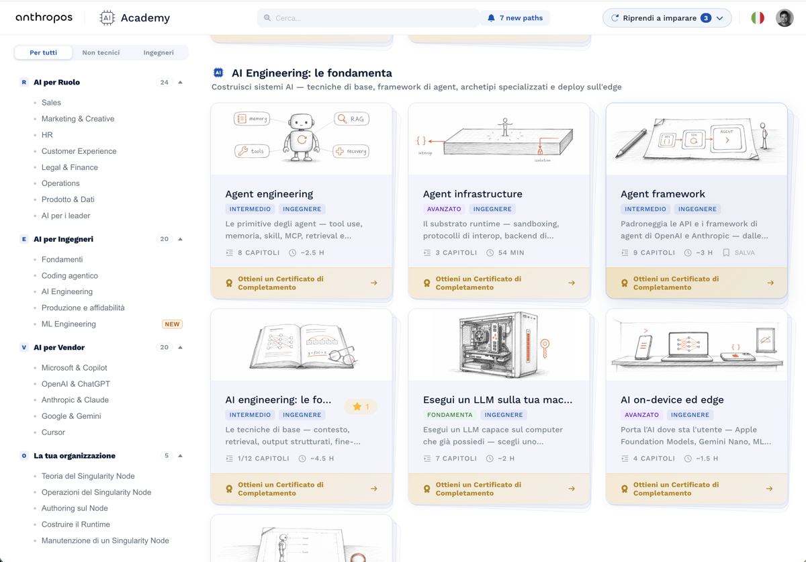The image size is (806, 562).
Task: Open the Coding agentico category
Action: click(x=70, y=276)
